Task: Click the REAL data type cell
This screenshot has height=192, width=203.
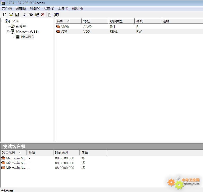Action: pos(114,31)
